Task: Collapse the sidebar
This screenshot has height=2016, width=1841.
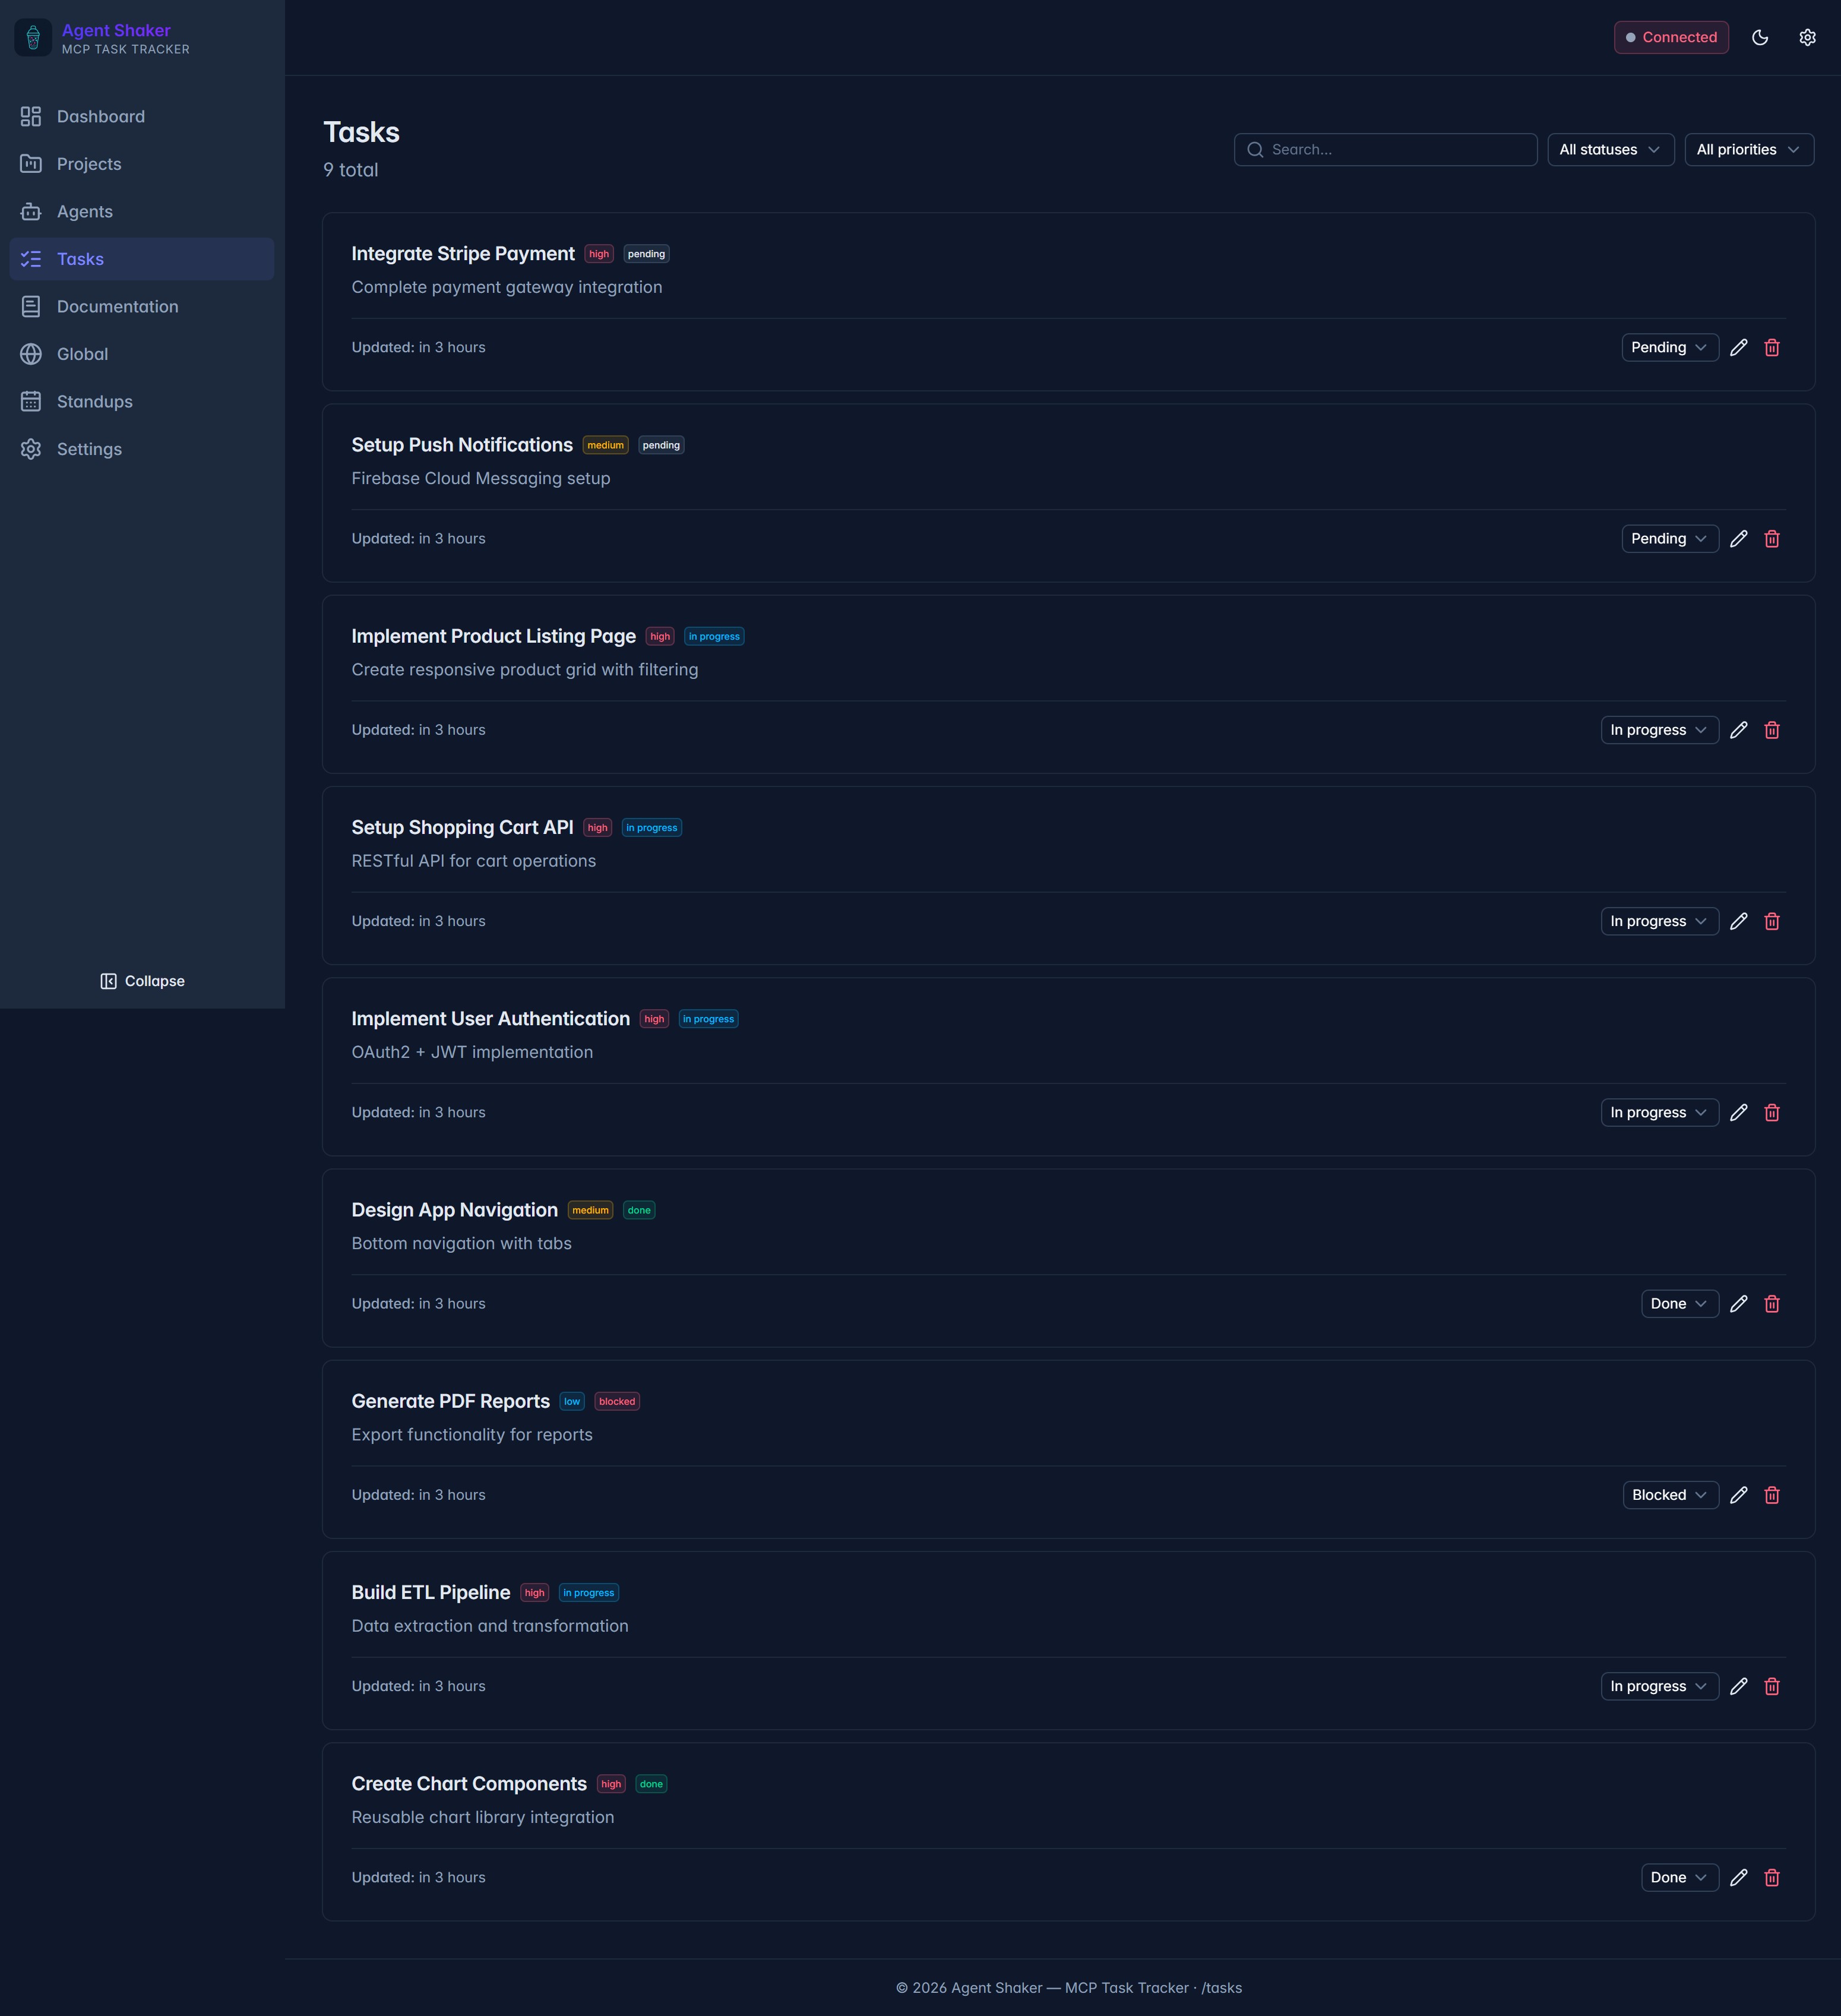Action: (x=142, y=981)
